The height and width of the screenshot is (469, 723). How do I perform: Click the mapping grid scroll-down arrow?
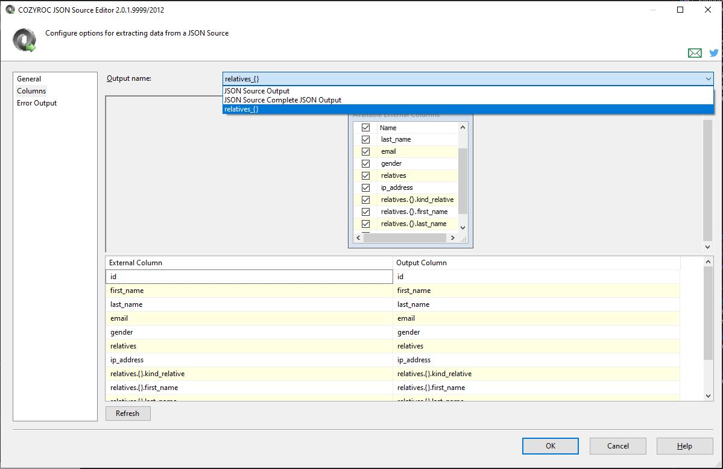click(709, 395)
